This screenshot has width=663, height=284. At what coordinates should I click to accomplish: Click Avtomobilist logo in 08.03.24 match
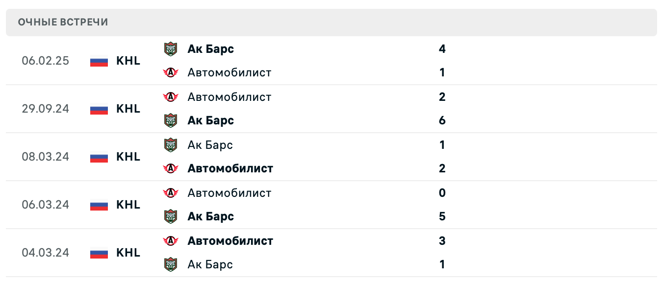[170, 168]
